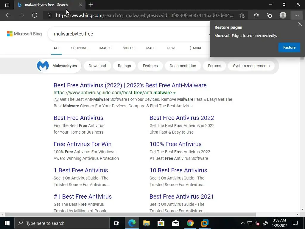The width and height of the screenshot is (305, 229).
Task: Switch to the SHOPPING tab
Action: click(79, 48)
